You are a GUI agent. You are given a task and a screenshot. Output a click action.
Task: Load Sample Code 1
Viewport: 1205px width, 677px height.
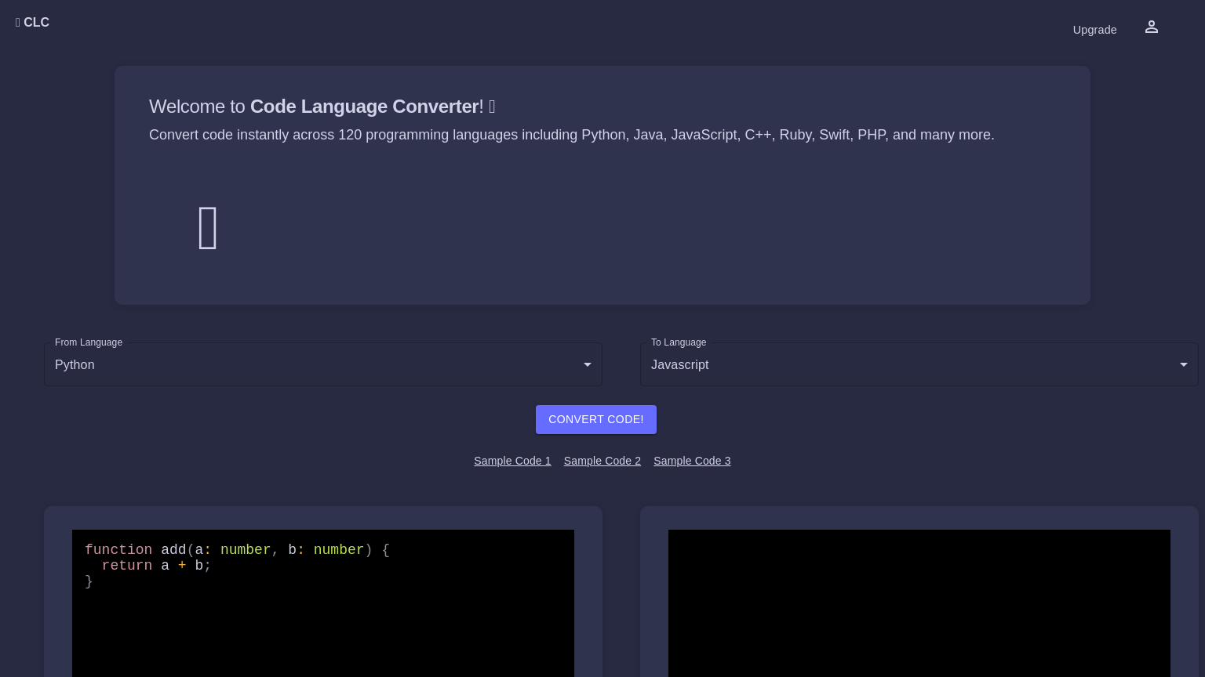512,461
